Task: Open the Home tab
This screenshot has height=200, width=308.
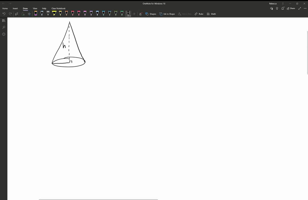Action: coord(5,8)
